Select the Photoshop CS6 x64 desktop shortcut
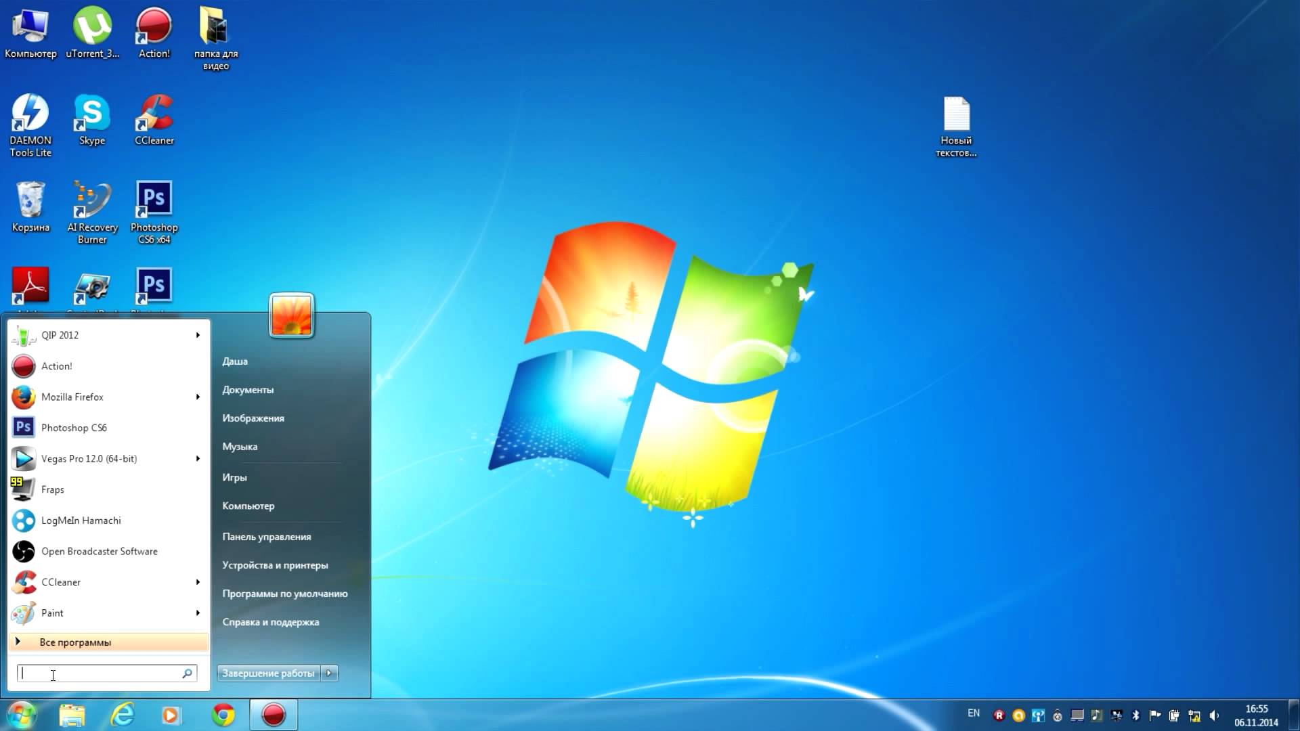This screenshot has height=731, width=1300. pos(154,213)
